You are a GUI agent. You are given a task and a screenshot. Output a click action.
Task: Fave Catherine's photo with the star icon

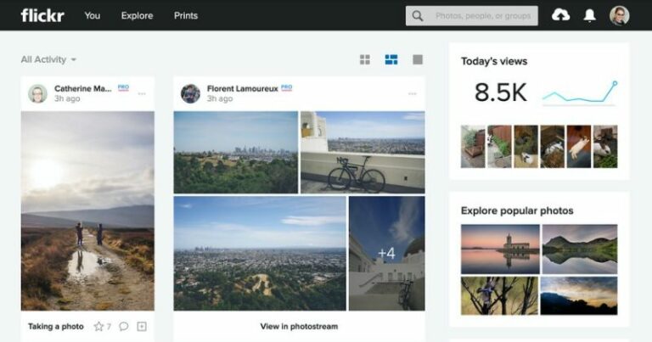[98, 326]
